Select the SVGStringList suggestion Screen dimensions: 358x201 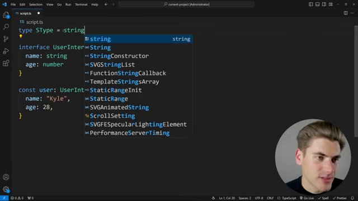[x=139, y=65]
